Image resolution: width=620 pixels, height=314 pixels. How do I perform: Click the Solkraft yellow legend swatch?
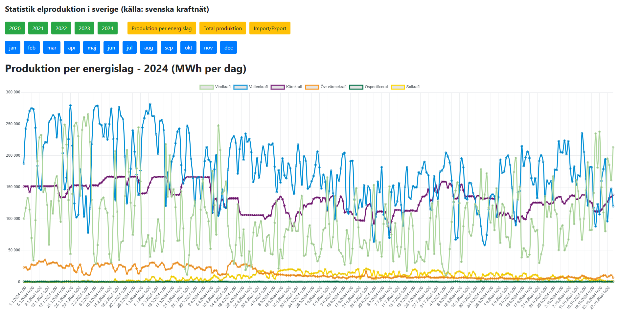pyautogui.click(x=398, y=87)
